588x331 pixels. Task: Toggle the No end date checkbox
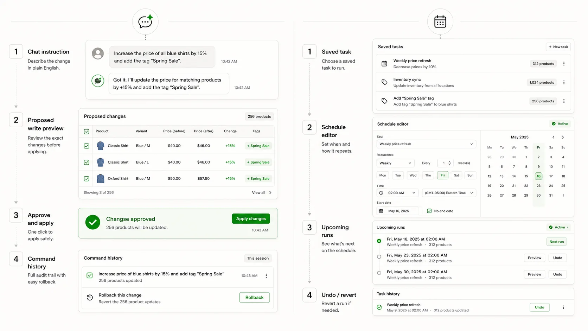pyautogui.click(x=429, y=211)
